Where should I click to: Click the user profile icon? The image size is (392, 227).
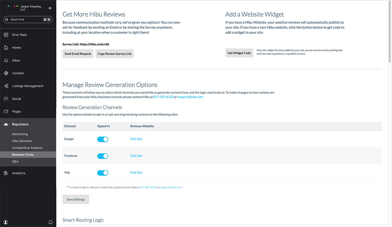point(6,222)
